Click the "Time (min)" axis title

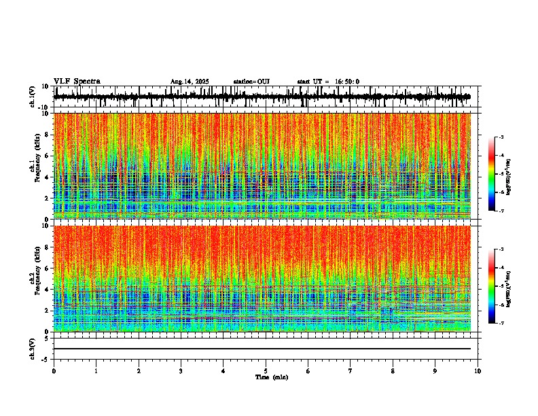point(272,377)
